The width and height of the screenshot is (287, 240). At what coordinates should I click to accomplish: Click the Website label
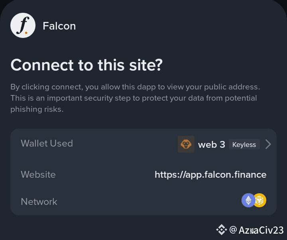[x=38, y=175]
